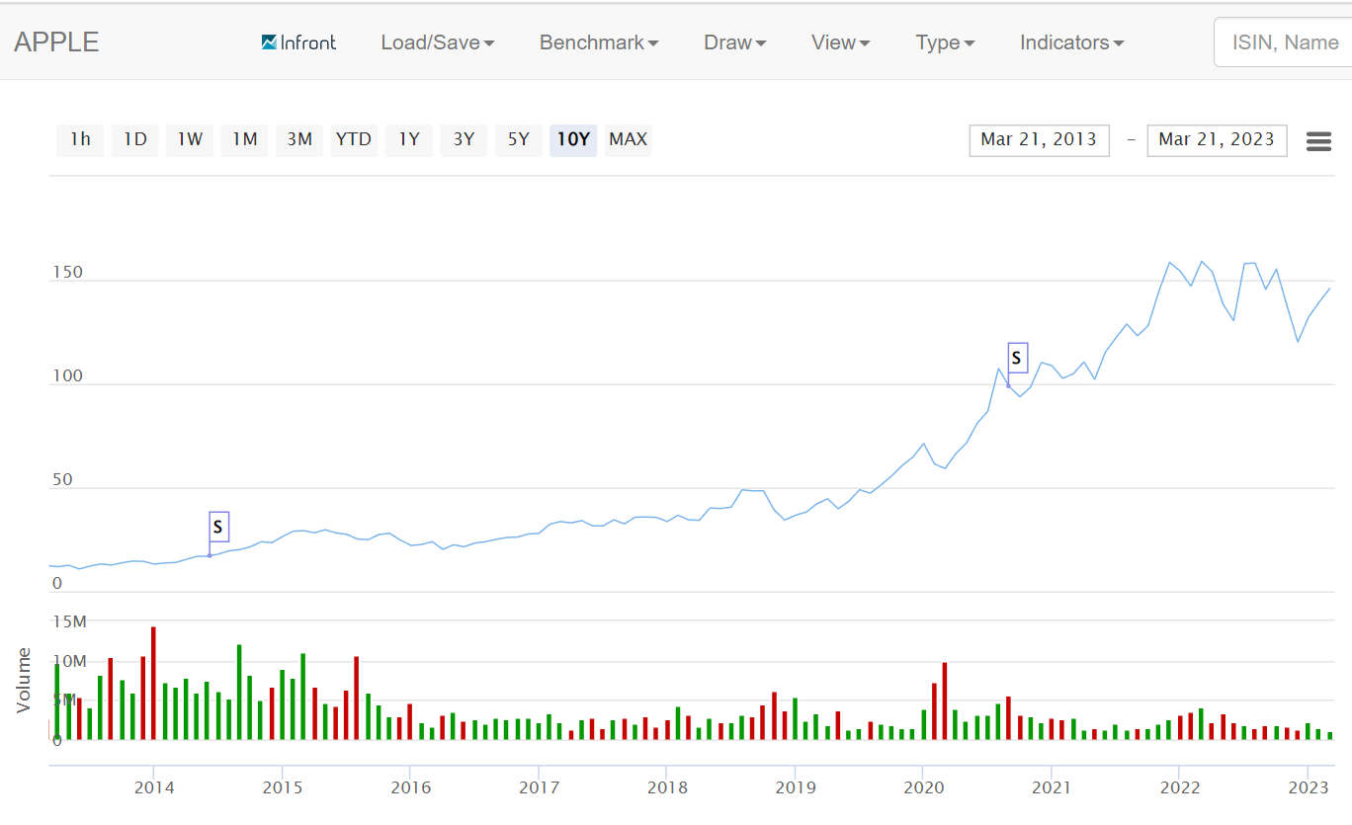Click the S split marker near 2020
Viewport: 1352px width, 825px height.
pyautogui.click(x=1017, y=358)
